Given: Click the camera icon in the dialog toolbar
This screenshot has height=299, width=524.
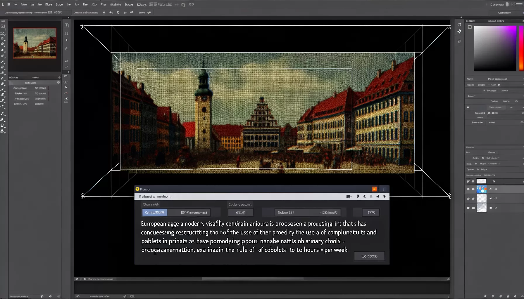Looking at the screenshot, I should tap(349, 197).
